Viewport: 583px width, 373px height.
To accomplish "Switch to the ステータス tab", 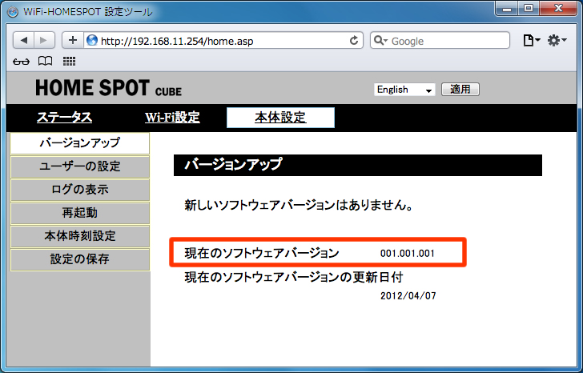I will click(x=64, y=118).
